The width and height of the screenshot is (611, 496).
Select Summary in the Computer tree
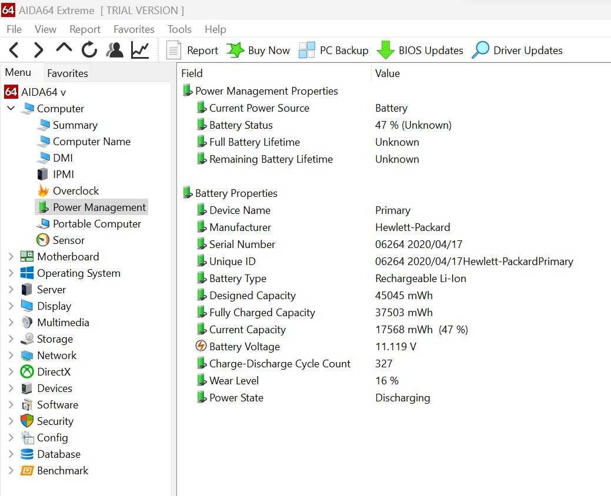[75, 125]
